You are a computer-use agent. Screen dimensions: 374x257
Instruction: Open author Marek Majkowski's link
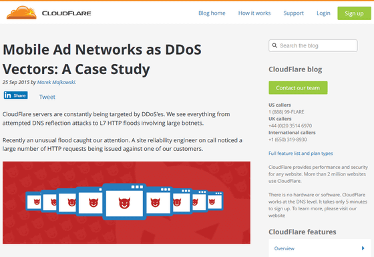[57, 82]
